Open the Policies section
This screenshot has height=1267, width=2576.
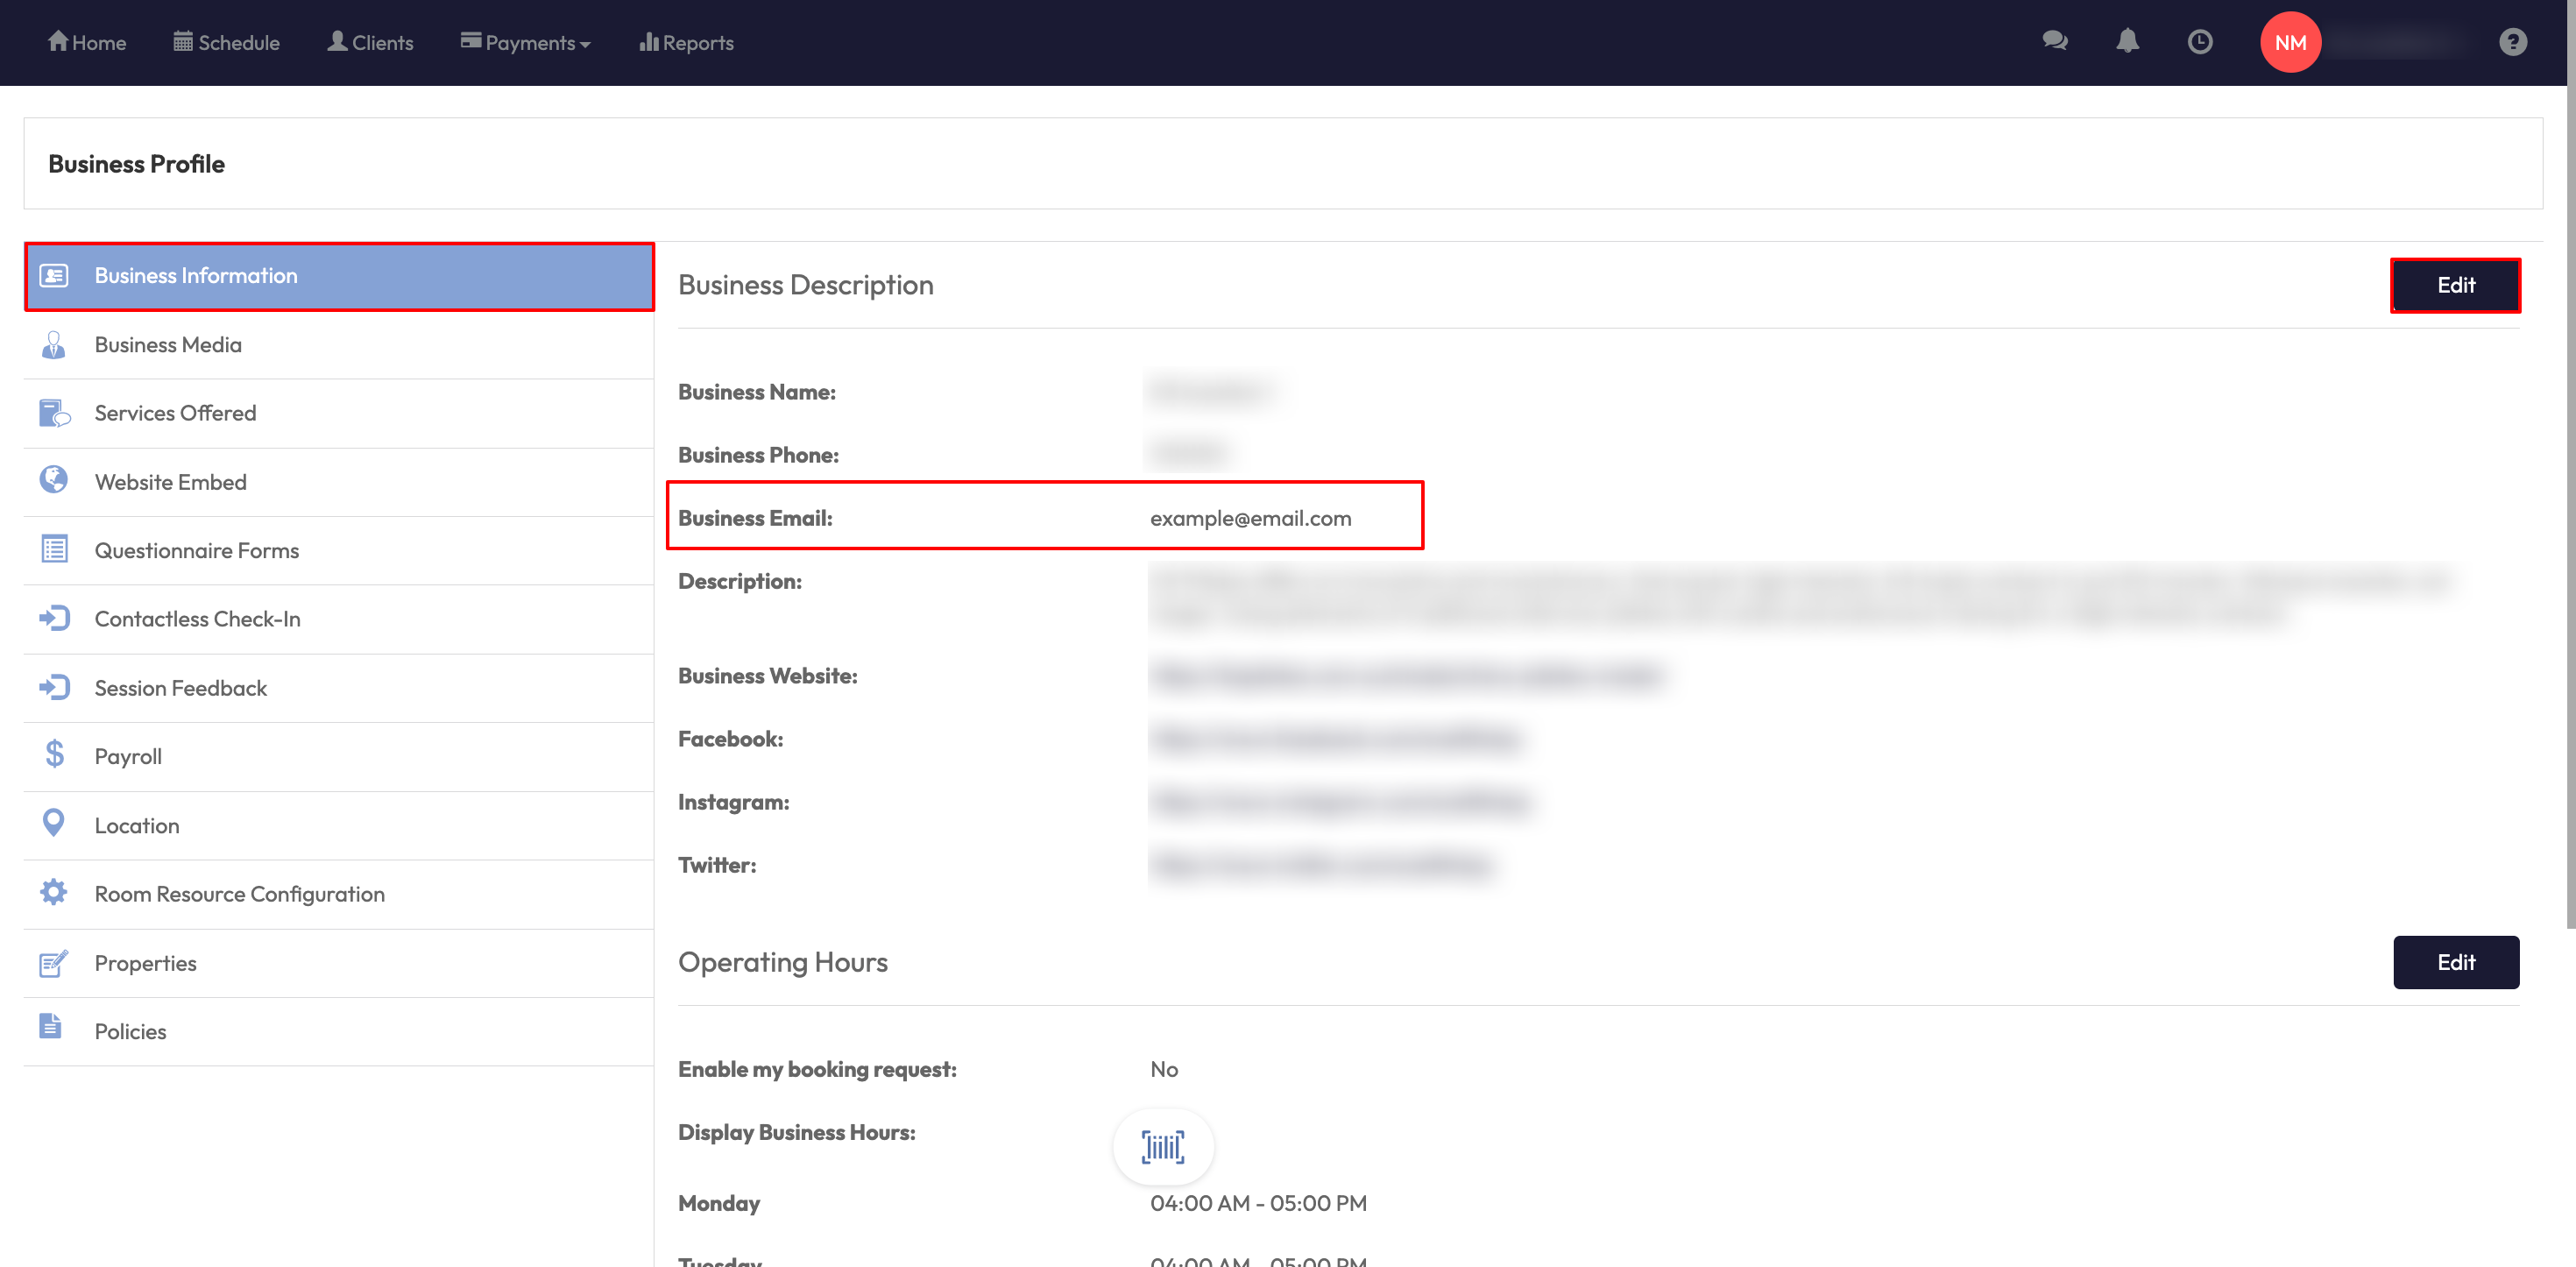pos(130,1031)
